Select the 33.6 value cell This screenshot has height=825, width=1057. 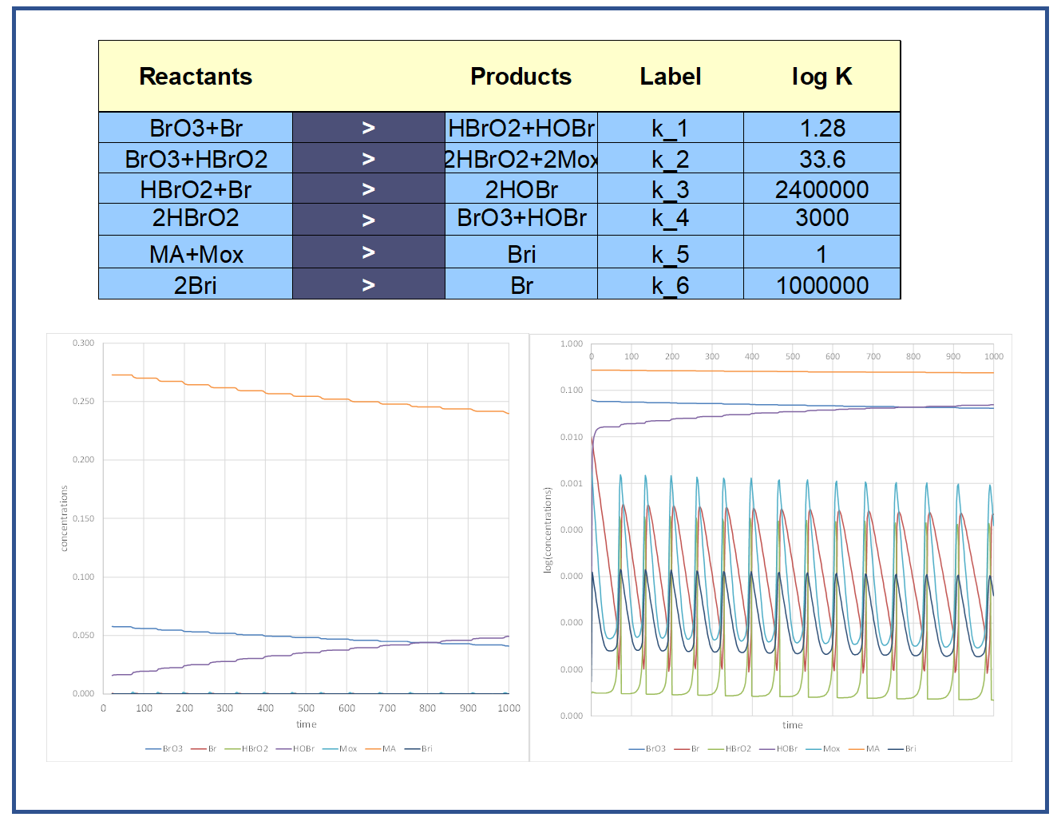coord(821,159)
